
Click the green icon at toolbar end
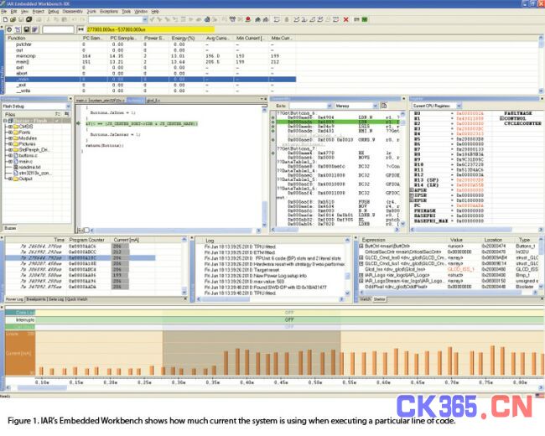click(x=364, y=20)
